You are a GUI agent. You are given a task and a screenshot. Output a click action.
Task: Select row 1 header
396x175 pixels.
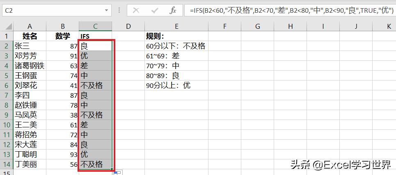7,36
